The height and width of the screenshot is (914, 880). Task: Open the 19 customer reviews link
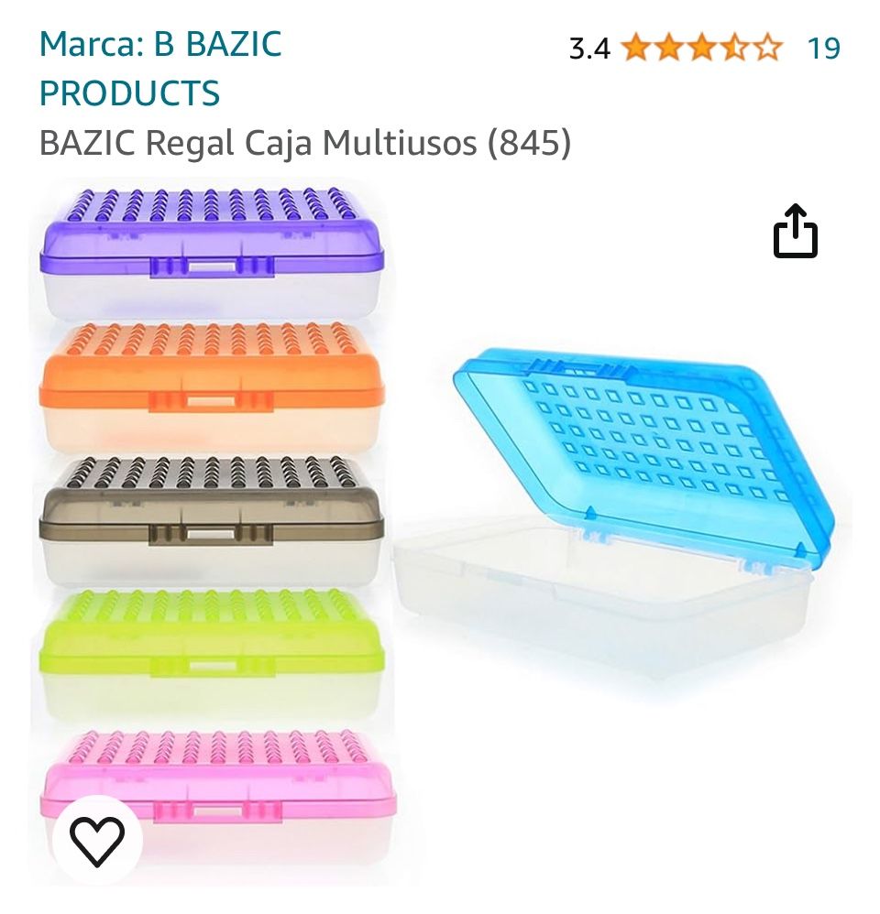[x=823, y=48]
